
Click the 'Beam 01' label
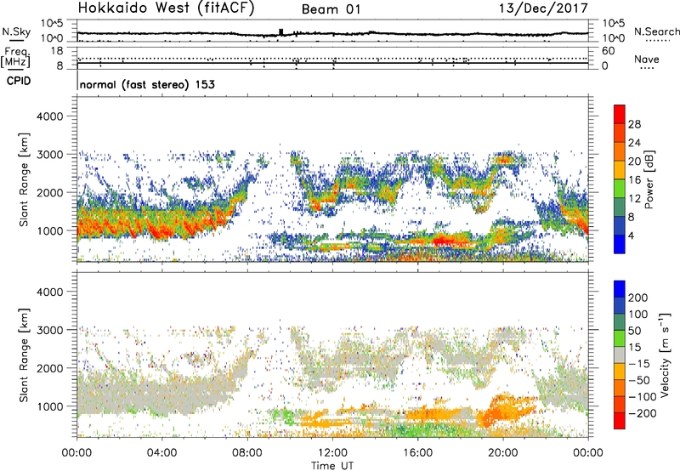[331, 9]
